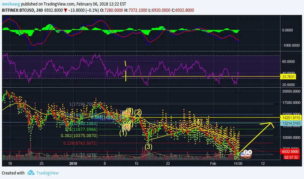Click the yellow 14251.9110 price label
The width and height of the screenshot is (304, 179).
[291, 118]
